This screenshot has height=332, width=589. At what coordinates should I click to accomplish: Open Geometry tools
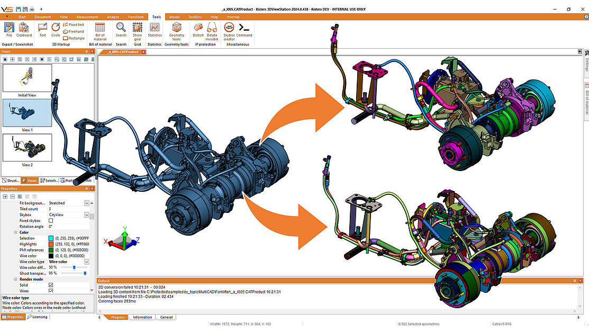pos(177,31)
